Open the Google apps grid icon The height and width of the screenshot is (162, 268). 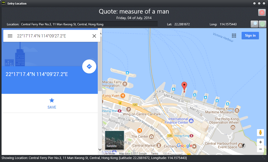coord(234,35)
